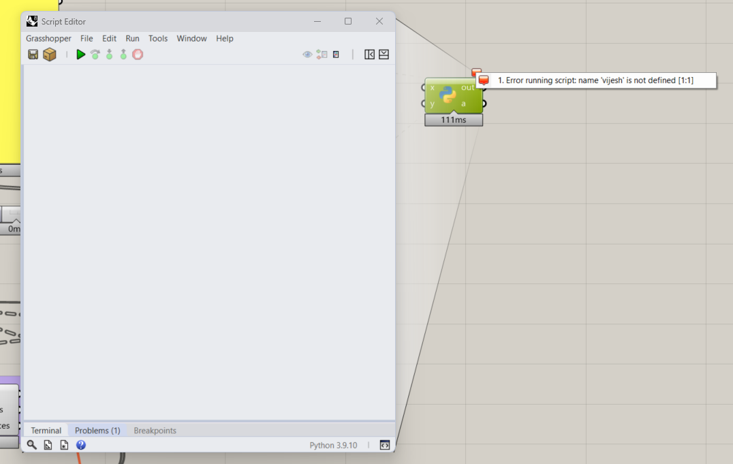This screenshot has width=733, height=464.
Task: Click the Python 3.9.10 interpreter label
Action: pos(333,444)
